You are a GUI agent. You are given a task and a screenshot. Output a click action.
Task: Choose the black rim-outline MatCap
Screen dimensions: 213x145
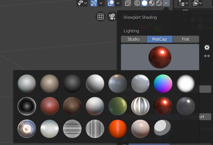point(27,106)
